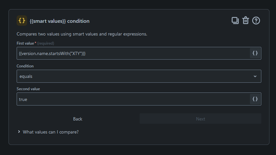This screenshot has width=276, height=155.
Task: Click the yellow smart values braces icon
Action: (x=22, y=21)
